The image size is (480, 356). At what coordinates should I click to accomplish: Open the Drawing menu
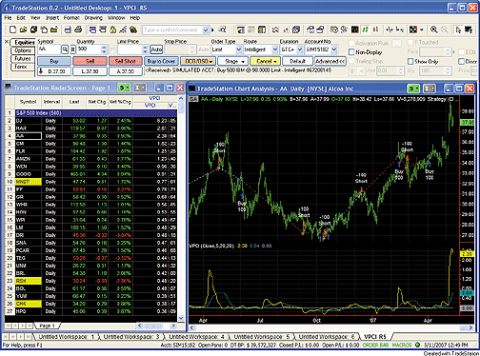click(x=93, y=18)
